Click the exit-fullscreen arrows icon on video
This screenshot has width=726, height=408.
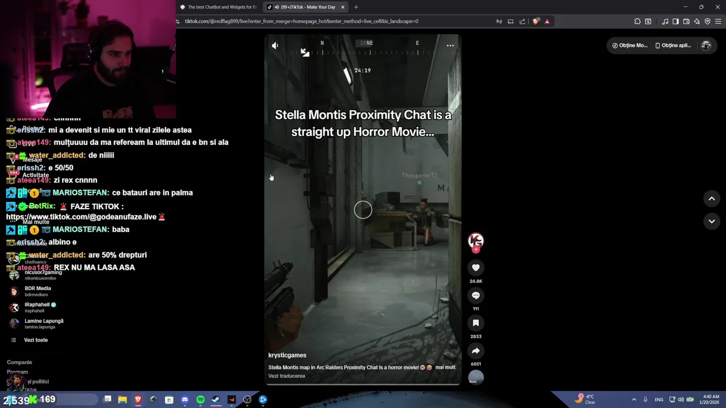coord(305,53)
